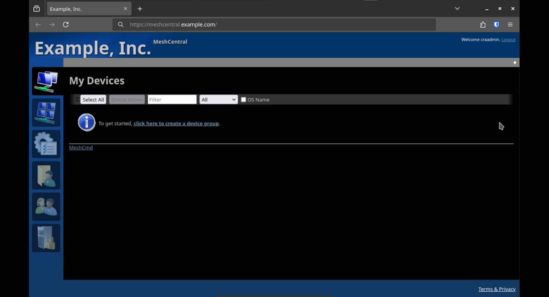Toggle the diamond icon in gray bar
549x297 pixels.
pos(515,63)
